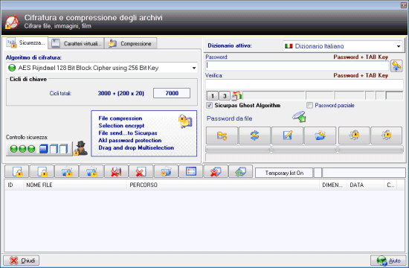Viewport: 409px width, 268px height.
Task: Click the folder with orange badge toolbar button
Action: (166, 172)
